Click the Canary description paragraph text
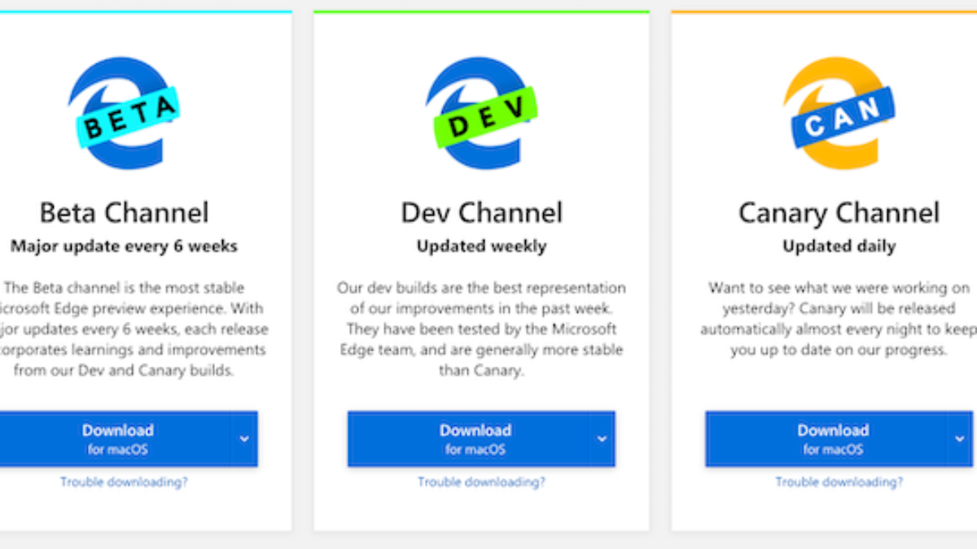977x549 pixels. [839, 319]
